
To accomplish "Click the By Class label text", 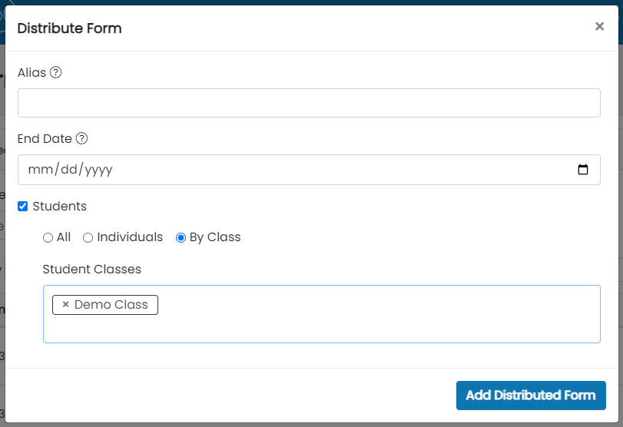I will click(x=215, y=237).
